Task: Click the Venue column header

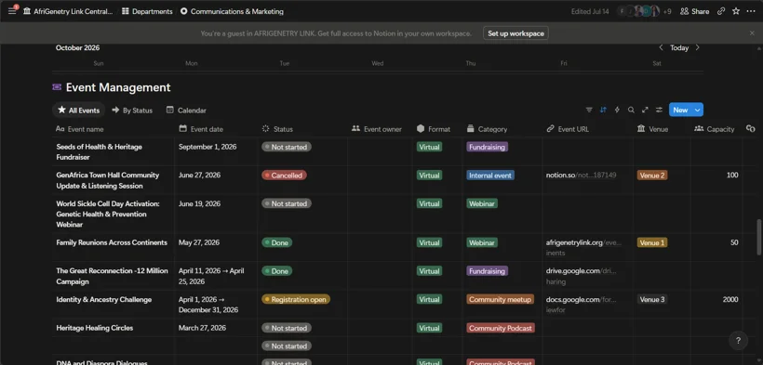Action: click(663, 129)
